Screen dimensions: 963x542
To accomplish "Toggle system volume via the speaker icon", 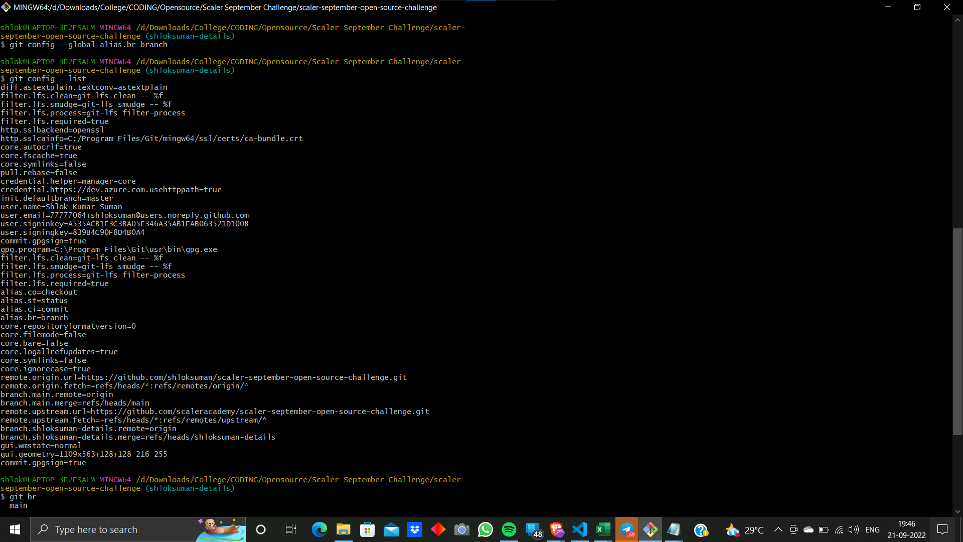I will pos(853,529).
